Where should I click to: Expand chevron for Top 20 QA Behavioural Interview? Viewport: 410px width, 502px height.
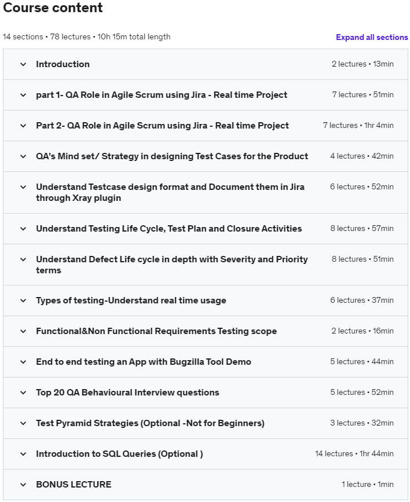tap(23, 393)
